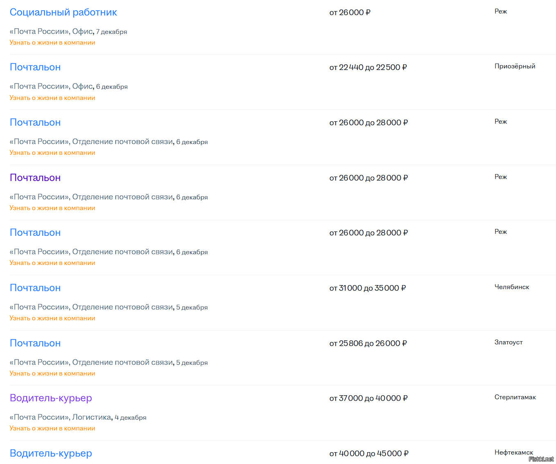Open the visited purple Почтальон vacancy

point(35,178)
